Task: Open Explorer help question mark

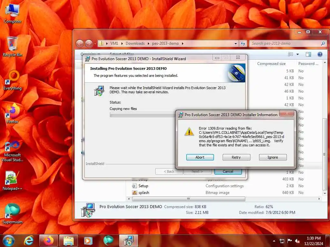Action: (320, 54)
